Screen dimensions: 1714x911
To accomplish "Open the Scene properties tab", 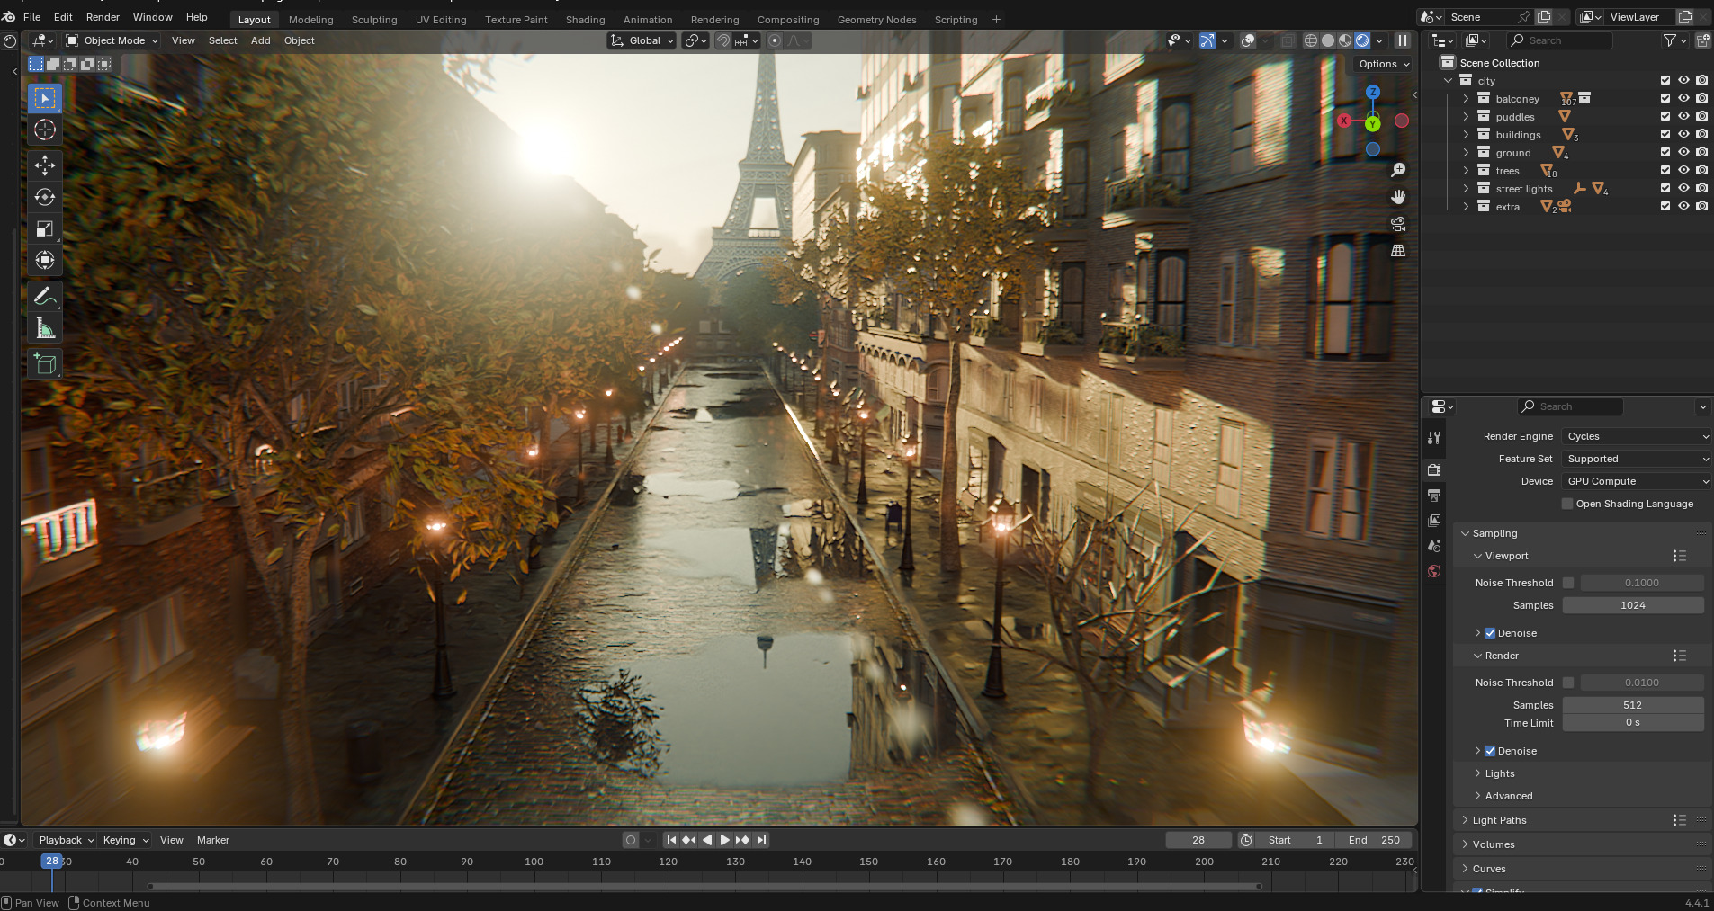I will pyautogui.click(x=1434, y=545).
